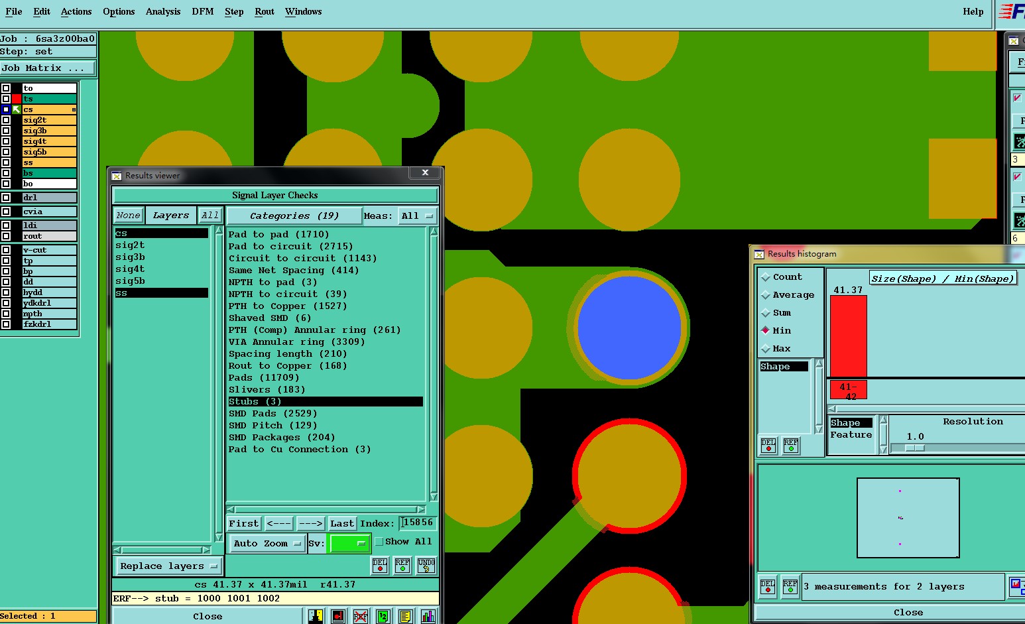This screenshot has width=1025, height=624.
Task: Click the crossed-out REF icon
Action: [x=361, y=616]
